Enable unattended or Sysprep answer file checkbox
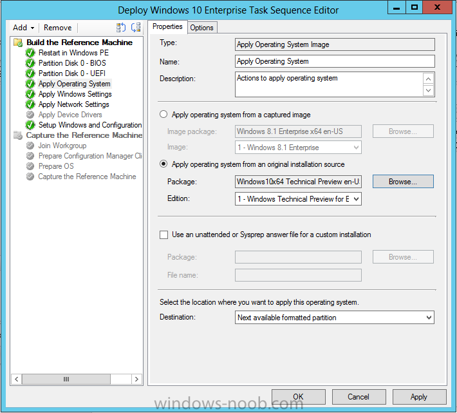The height and width of the screenshot is (413, 457). click(163, 235)
